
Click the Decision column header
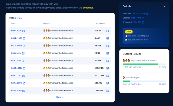[47, 23]
